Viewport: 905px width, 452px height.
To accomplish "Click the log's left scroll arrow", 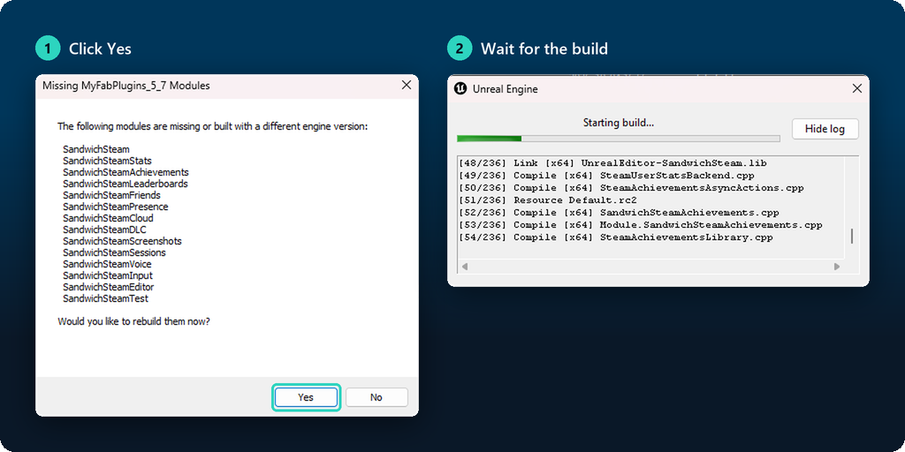I will (x=465, y=267).
